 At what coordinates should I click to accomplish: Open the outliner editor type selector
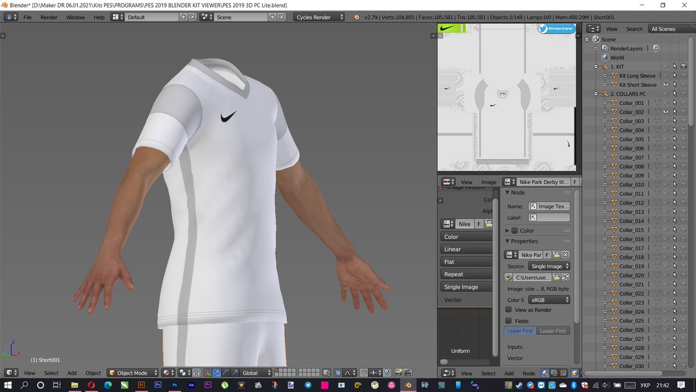[593, 28]
